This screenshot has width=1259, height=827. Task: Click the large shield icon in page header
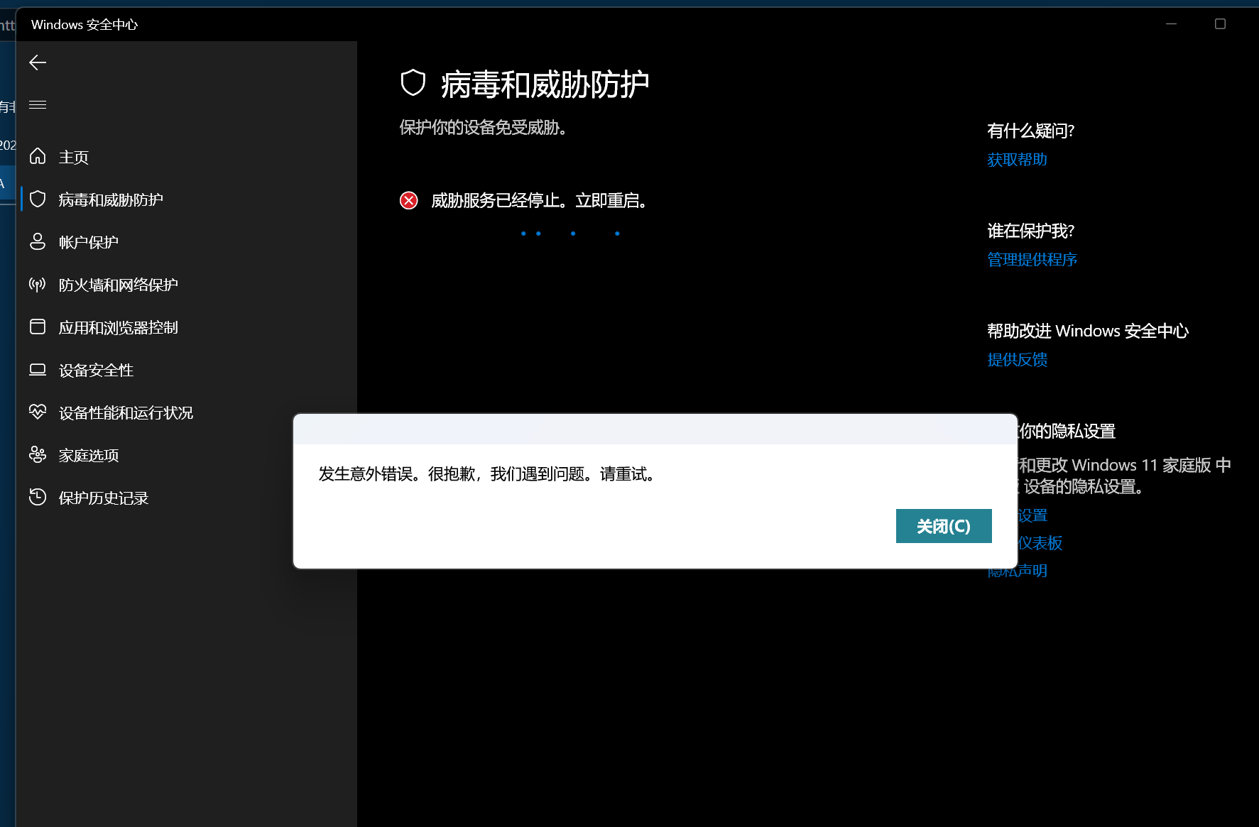pos(413,83)
